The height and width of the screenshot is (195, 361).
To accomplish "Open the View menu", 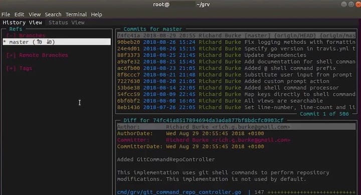I will [35, 15].
